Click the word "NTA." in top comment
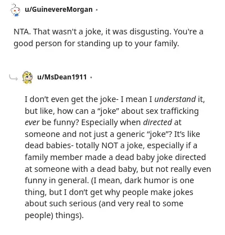This screenshot has width=225, height=235. pos(22,32)
